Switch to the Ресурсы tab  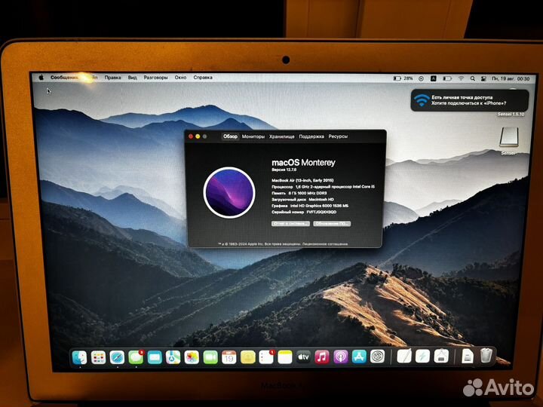click(338, 136)
